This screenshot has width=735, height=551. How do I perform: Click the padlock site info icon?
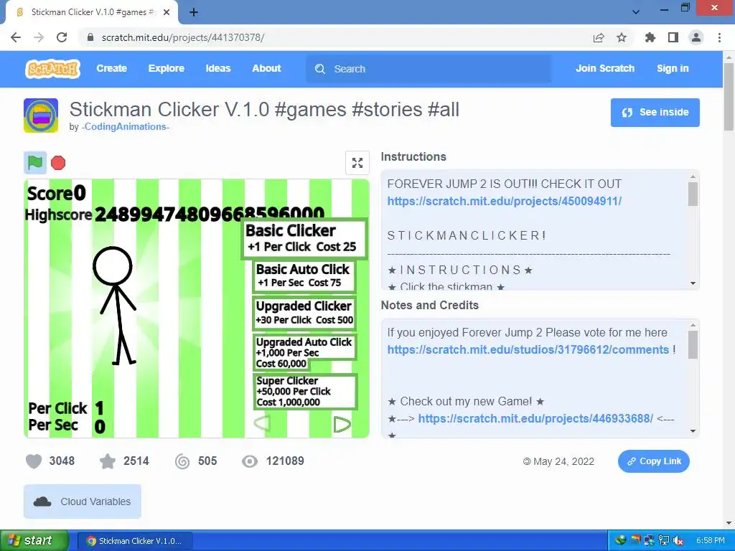(90, 37)
